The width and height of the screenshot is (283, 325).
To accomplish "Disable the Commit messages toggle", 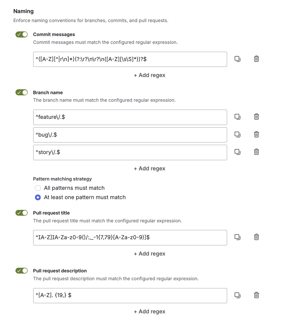I will (22, 34).
